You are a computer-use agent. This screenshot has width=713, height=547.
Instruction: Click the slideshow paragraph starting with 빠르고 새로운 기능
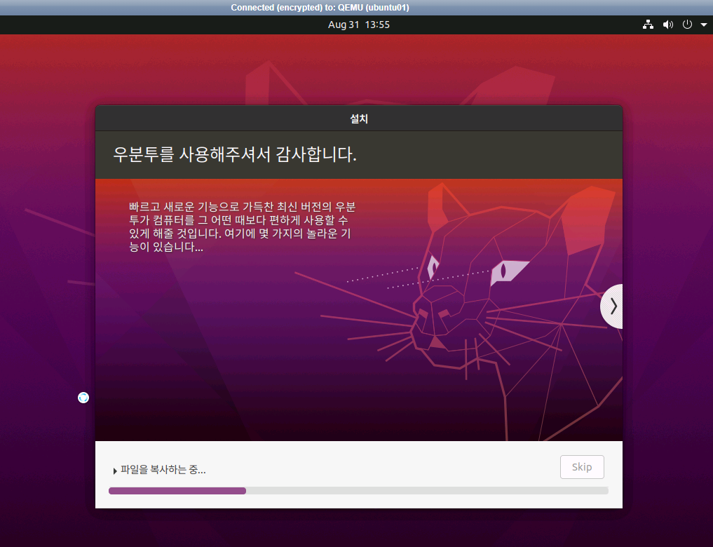point(242,227)
